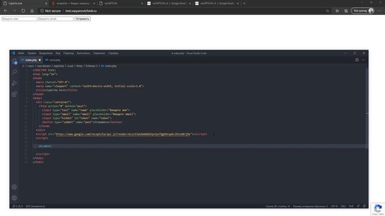385x216 pixels.
Task: Open line and column indicator in status bar
Action: coord(277,206)
